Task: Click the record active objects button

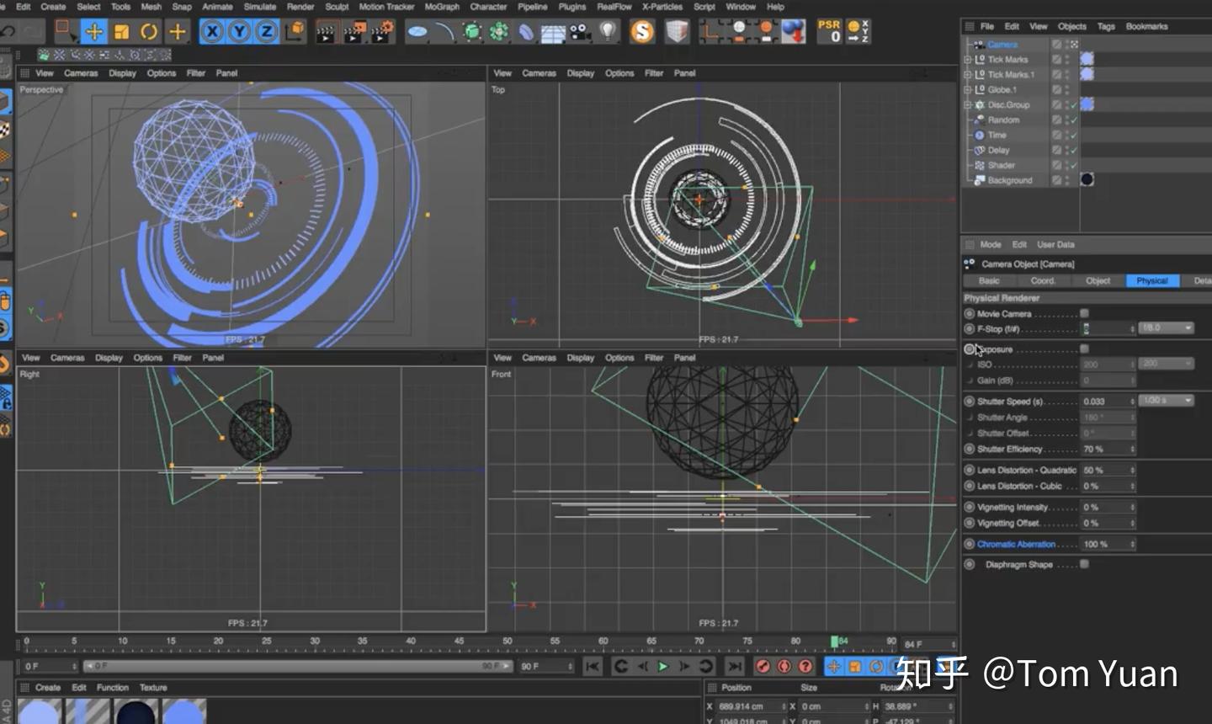Action: (x=763, y=667)
